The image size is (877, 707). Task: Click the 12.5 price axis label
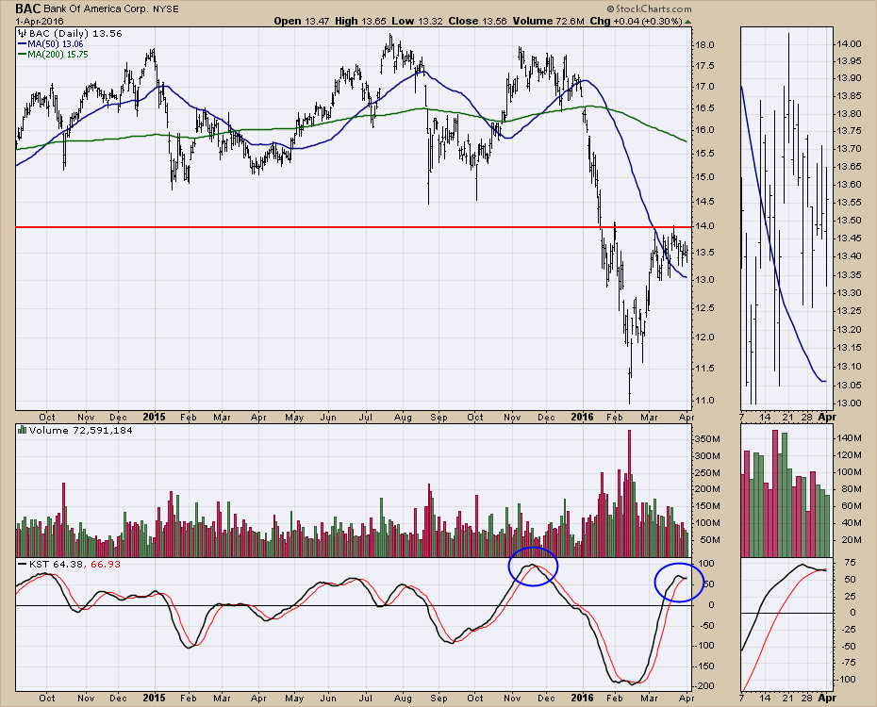[706, 308]
